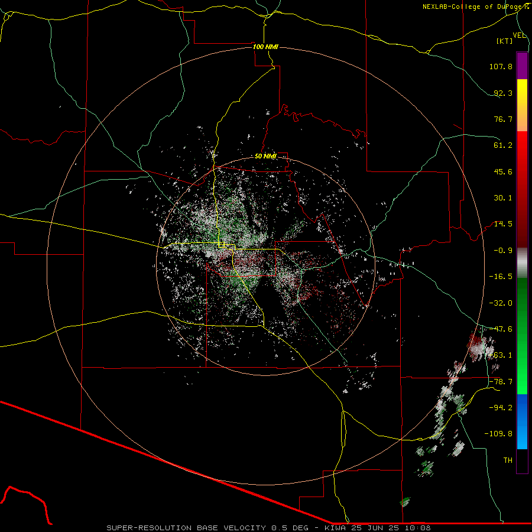Pick the black TH segment of the velocity scale
This screenshot has width=532, height=532.
(x=522, y=460)
